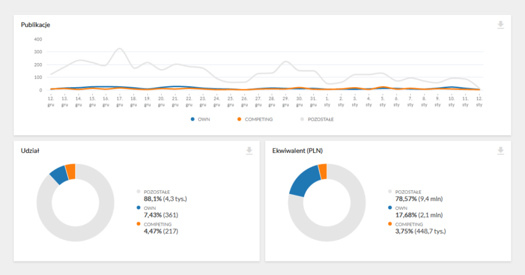Download the Ekwiwalent (PLN) chart
The image size is (525, 275).
coord(500,151)
